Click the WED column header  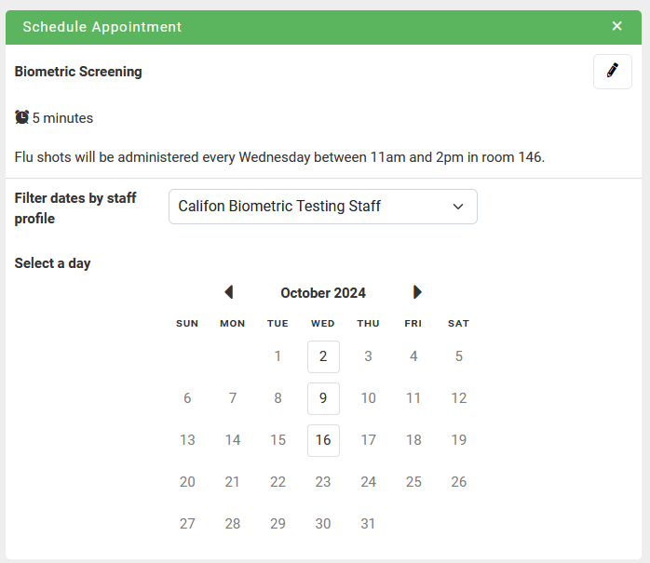(x=323, y=324)
